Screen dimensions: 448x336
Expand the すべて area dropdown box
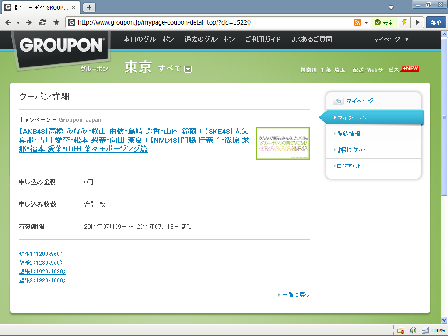[188, 69]
